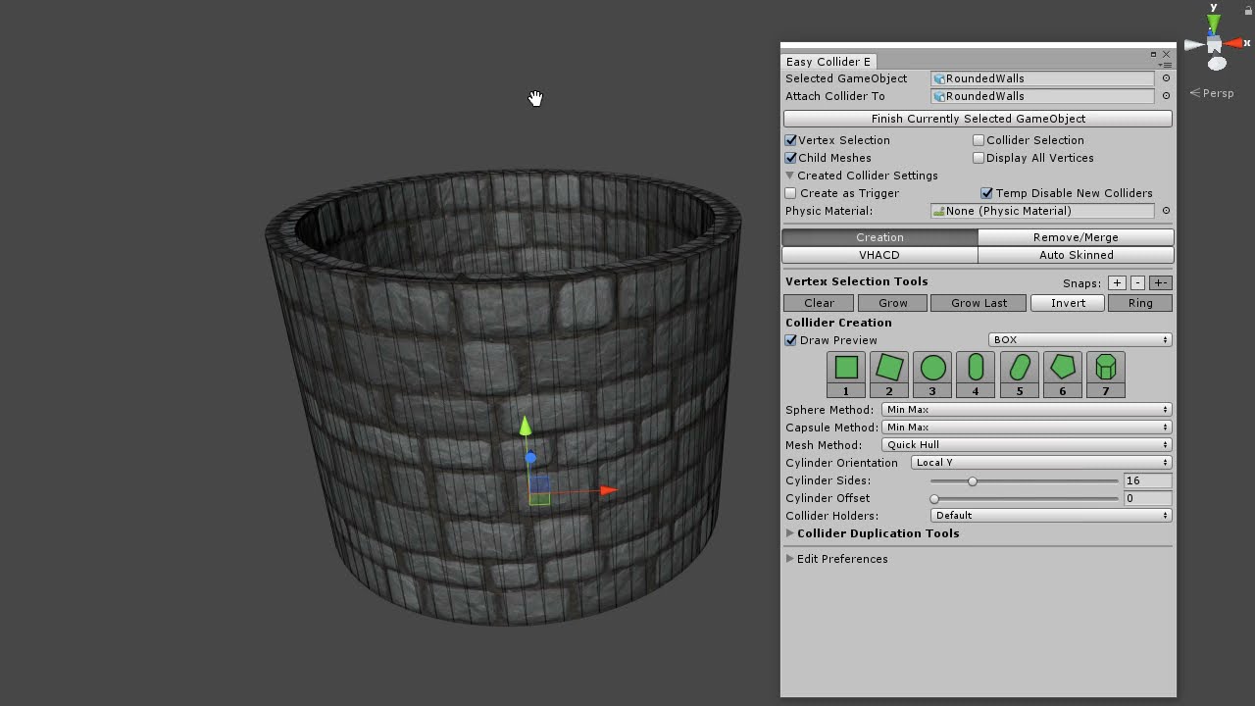Click Cylinder Offset value field showing 0
This screenshot has height=706, width=1255.
[x=1147, y=498]
